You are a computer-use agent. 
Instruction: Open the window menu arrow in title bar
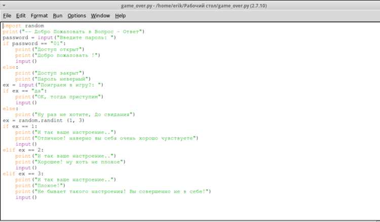point(4,6)
